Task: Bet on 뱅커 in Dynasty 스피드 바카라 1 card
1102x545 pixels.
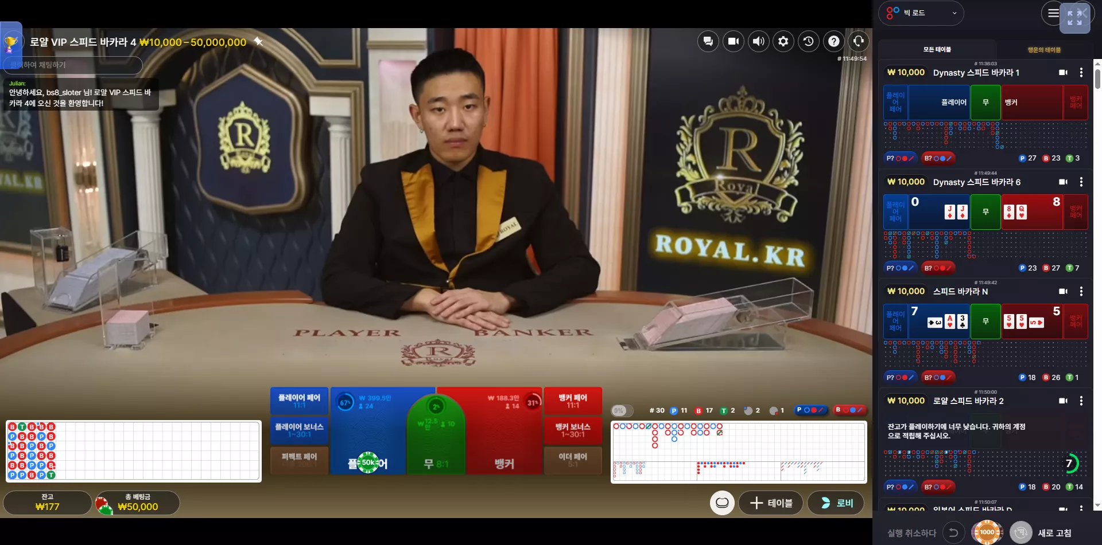Action: pyautogui.click(x=1032, y=103)
